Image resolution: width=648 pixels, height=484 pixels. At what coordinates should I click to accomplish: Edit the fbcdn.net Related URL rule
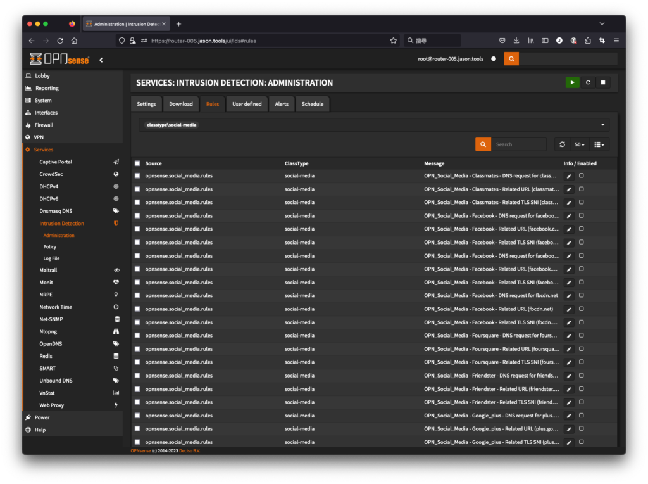point(569,309)
